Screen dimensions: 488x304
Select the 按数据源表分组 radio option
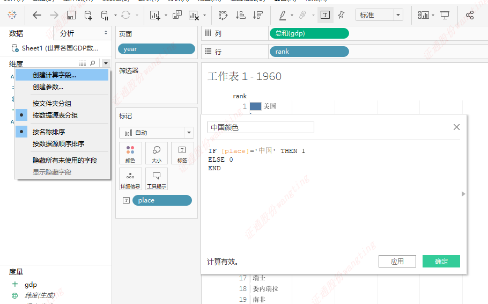tap(62, 115)
